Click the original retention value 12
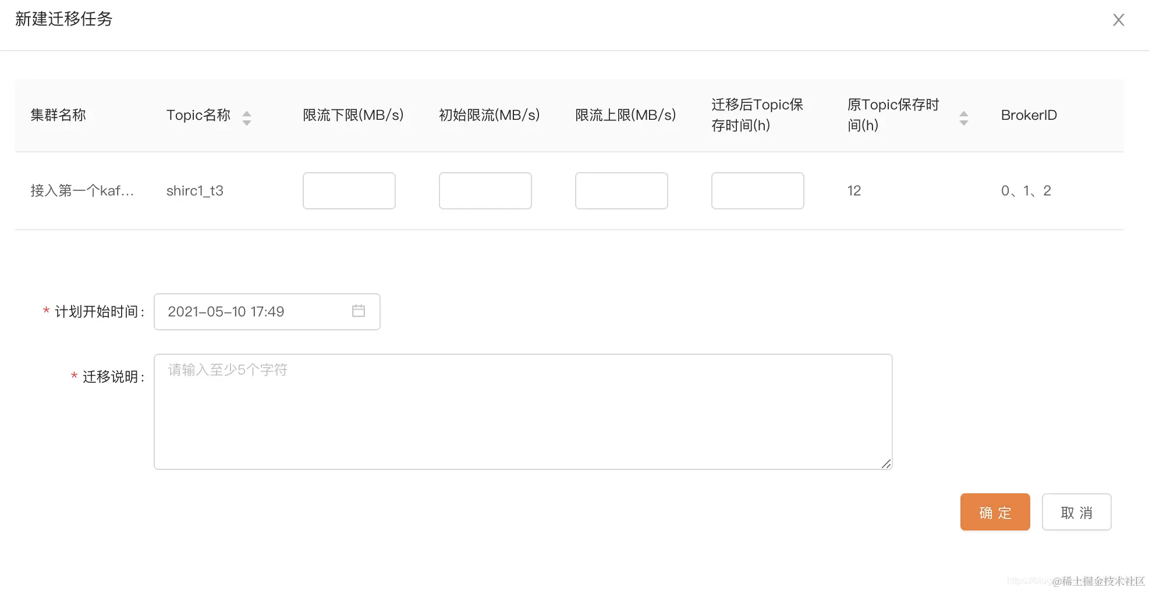The height and width of the screenshot is (591, 1149). coord(854,191)
